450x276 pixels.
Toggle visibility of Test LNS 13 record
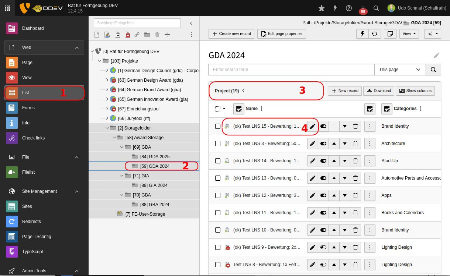point(323,178)
